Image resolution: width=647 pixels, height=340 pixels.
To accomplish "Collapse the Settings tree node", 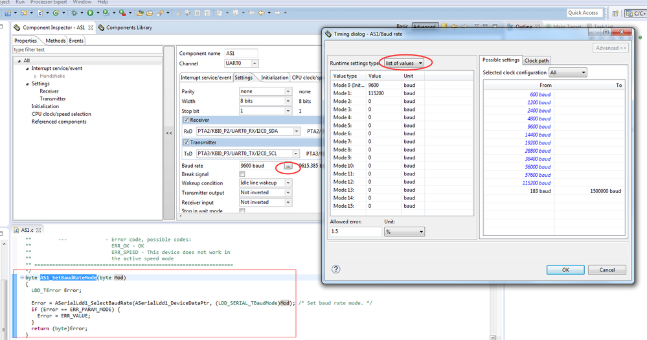I will 27,84.
